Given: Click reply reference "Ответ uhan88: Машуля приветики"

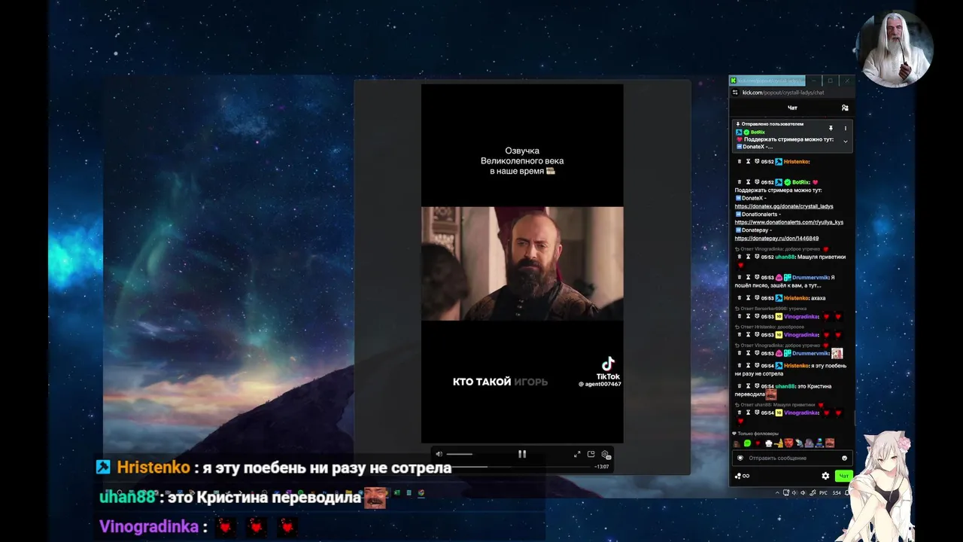Looking at the screenshot, I should point(779,405).
